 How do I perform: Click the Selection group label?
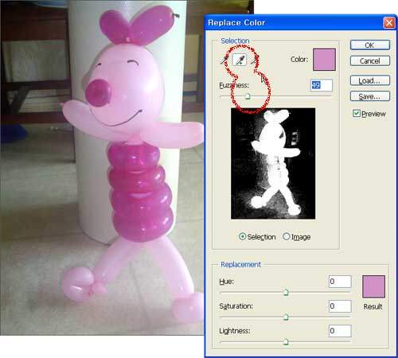click(x=235, y=41)
